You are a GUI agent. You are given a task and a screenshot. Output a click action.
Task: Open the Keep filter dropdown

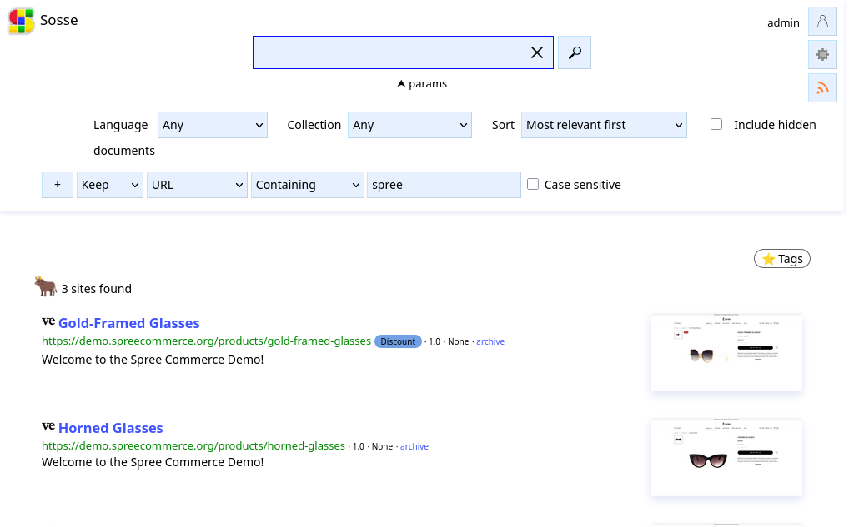[110, 185]
